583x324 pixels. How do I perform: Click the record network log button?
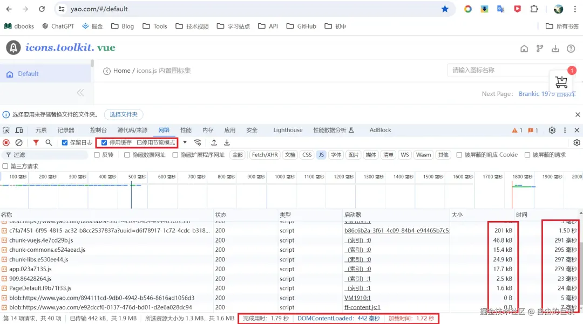point(6,143)
